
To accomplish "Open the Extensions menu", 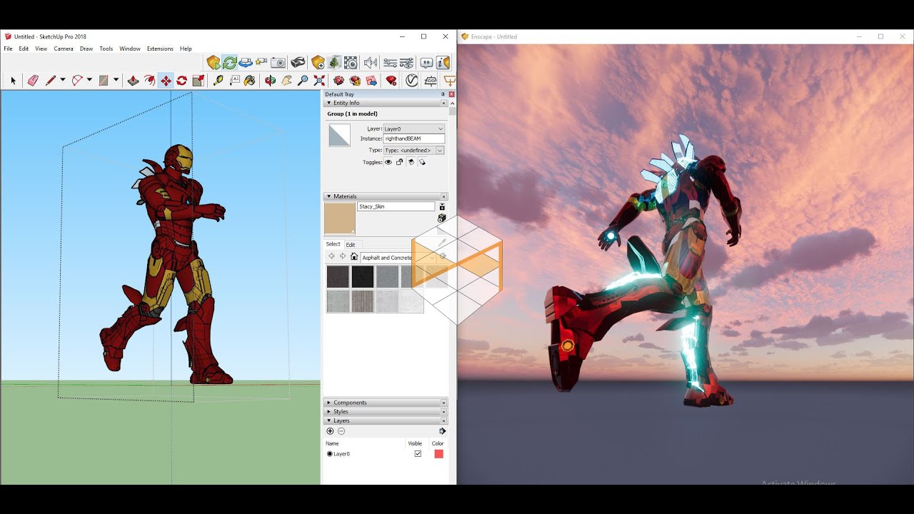I will 160,49.
